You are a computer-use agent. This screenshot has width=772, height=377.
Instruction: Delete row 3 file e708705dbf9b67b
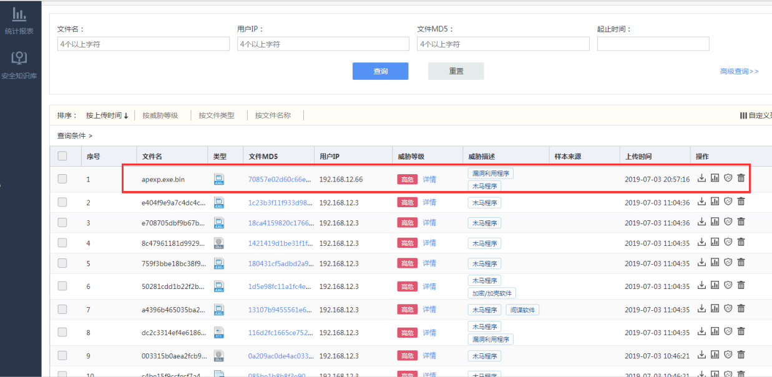[x=741, y=222]
